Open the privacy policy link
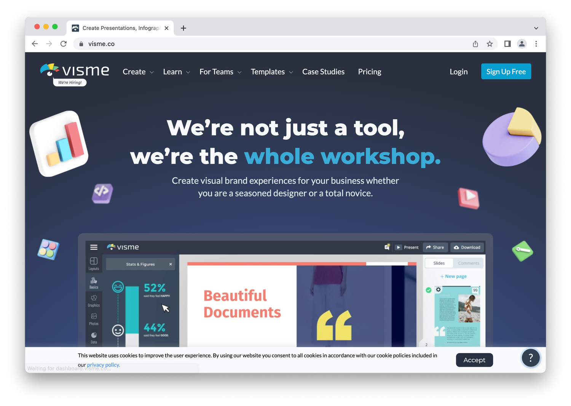This screenshot has width=571, height=406. 103,365
